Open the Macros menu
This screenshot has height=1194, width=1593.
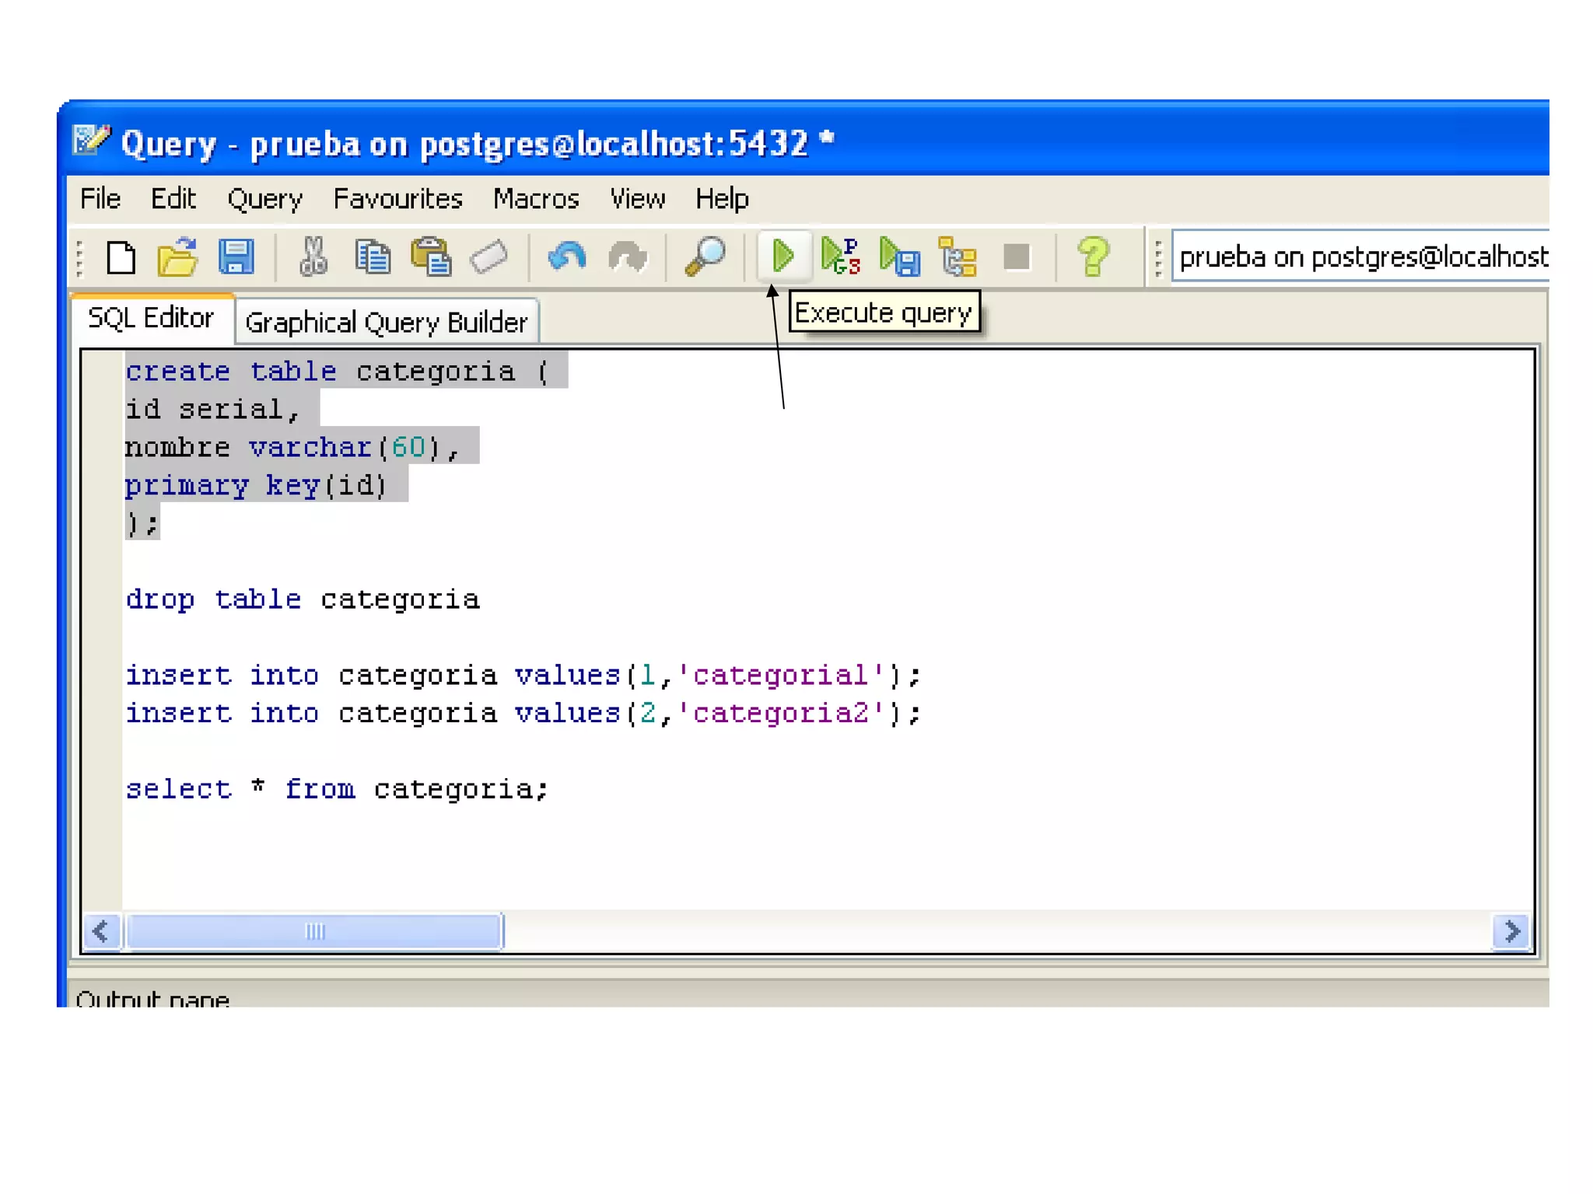[536, 199]
